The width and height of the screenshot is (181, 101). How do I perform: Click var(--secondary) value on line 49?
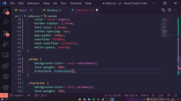click(x=81, y=63)
